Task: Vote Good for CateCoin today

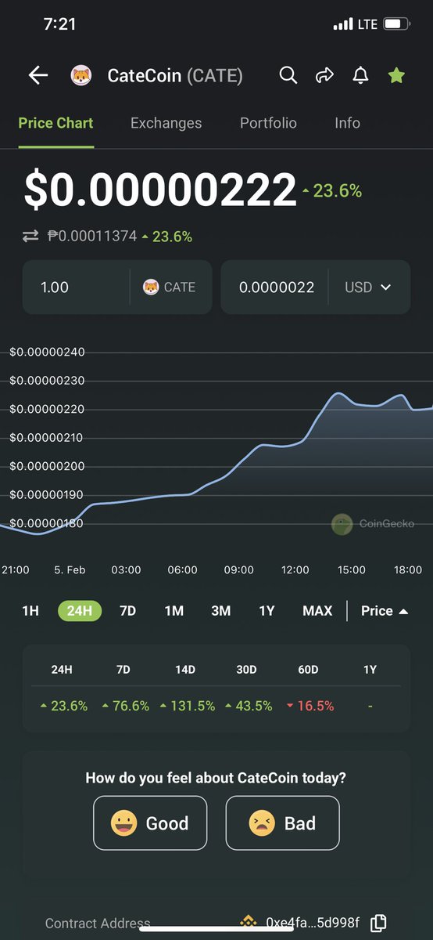Action: click(x=150, y=823)
